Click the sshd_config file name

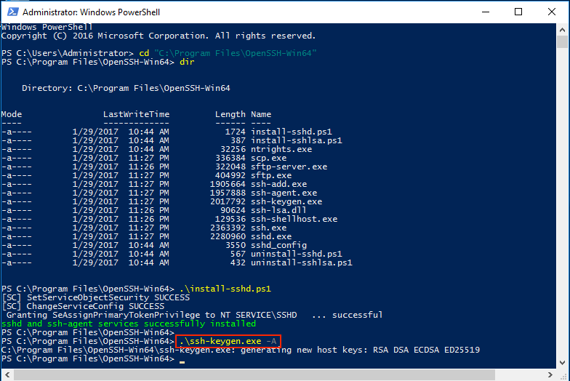click(278, 245)
